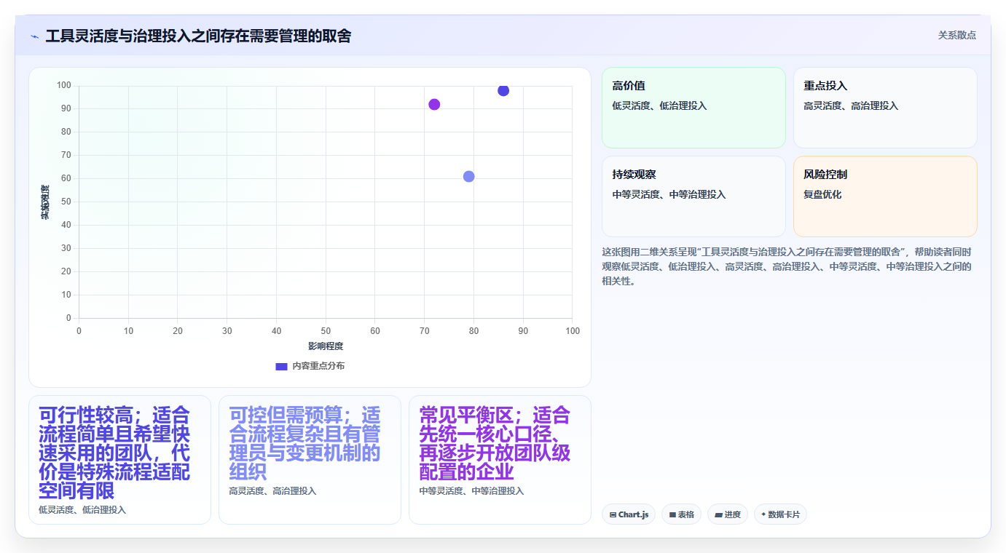1006x553 pixels.
Task: Click the purple scatter data point
Action: tap(434, 104)
